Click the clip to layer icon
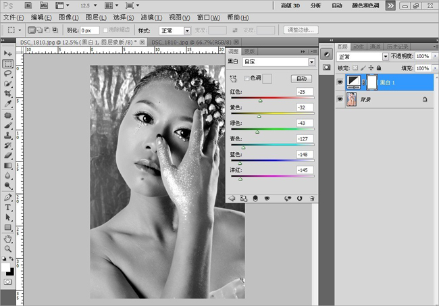This screenshot has height=306, width=439. pyautogui.click(x=255, y=199)
